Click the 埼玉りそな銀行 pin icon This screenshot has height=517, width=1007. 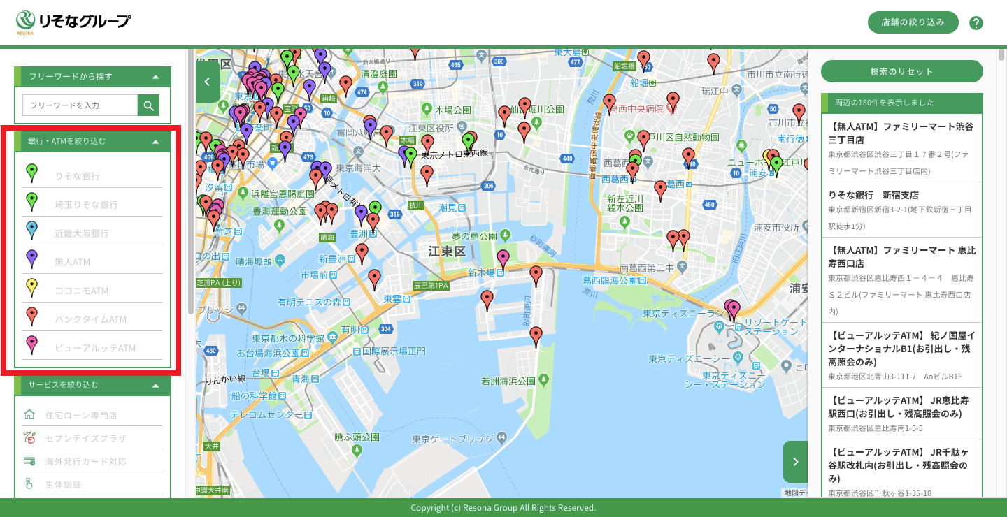(x=31, y=201)
